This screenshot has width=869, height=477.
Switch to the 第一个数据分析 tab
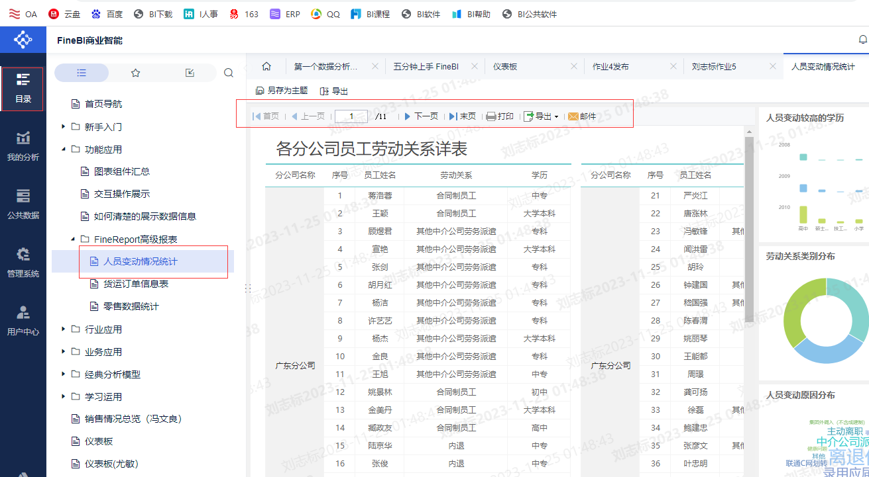pos(326,67)
